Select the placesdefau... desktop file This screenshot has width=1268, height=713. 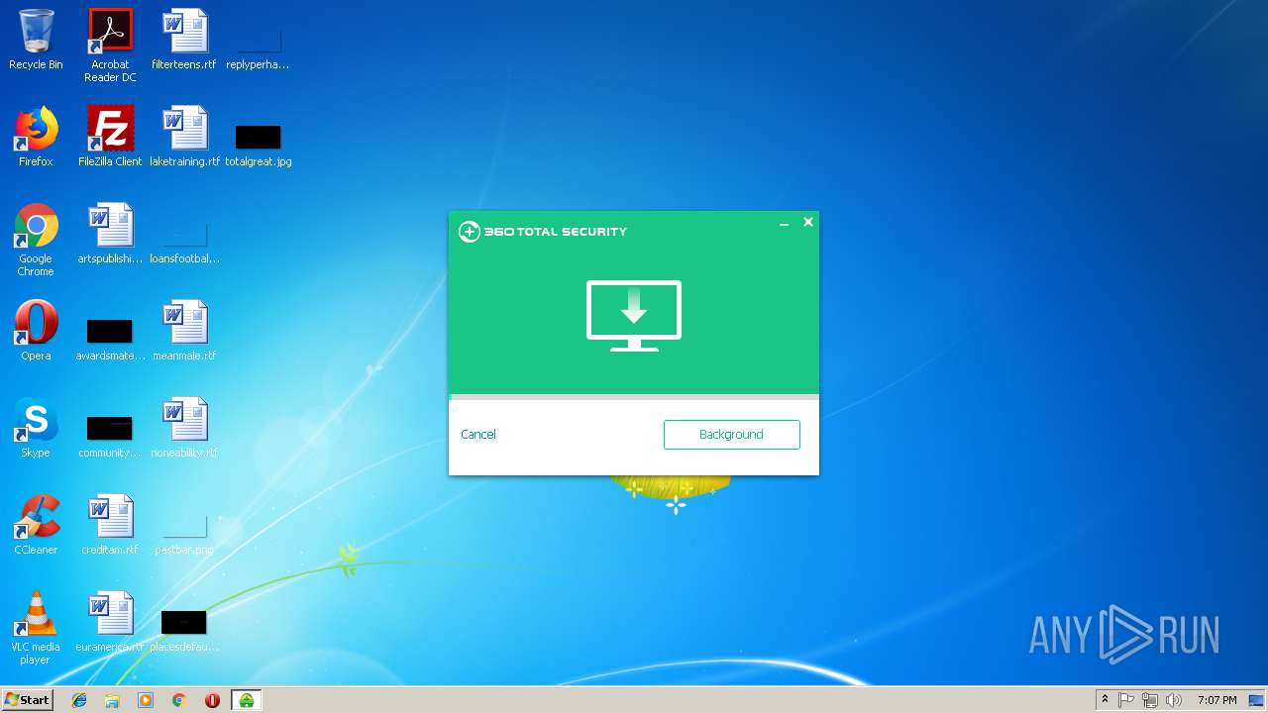[184, 629]
